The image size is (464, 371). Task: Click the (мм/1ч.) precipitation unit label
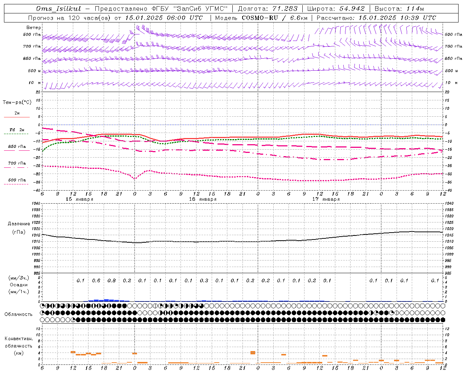pyautogui.click(x=19, y=292)
